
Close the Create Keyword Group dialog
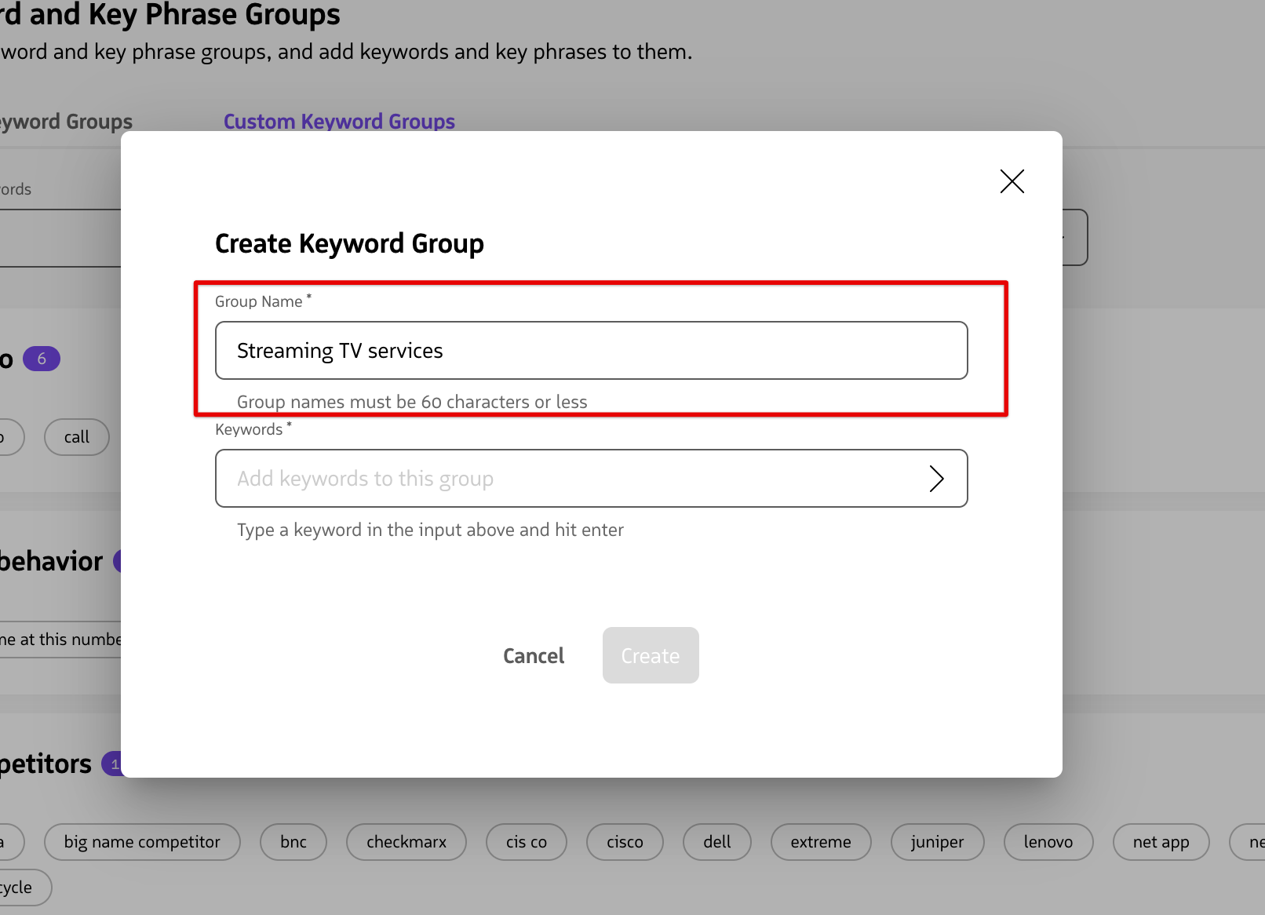1012,181
